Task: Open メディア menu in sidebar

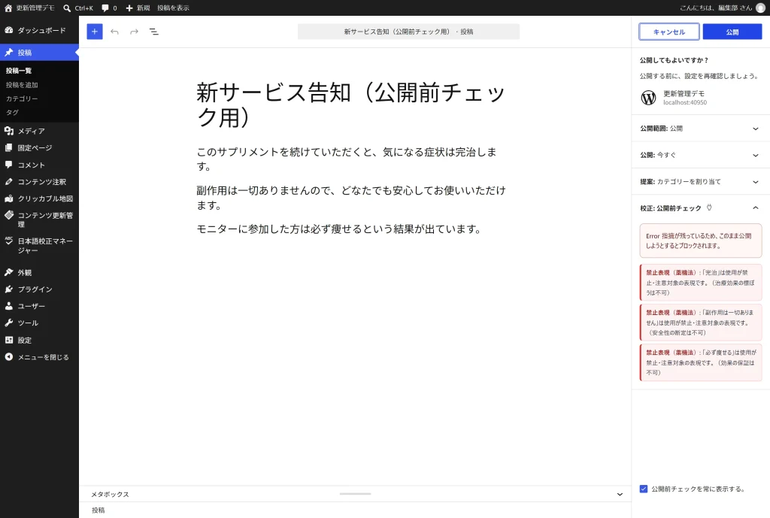Action: point(39,131)
